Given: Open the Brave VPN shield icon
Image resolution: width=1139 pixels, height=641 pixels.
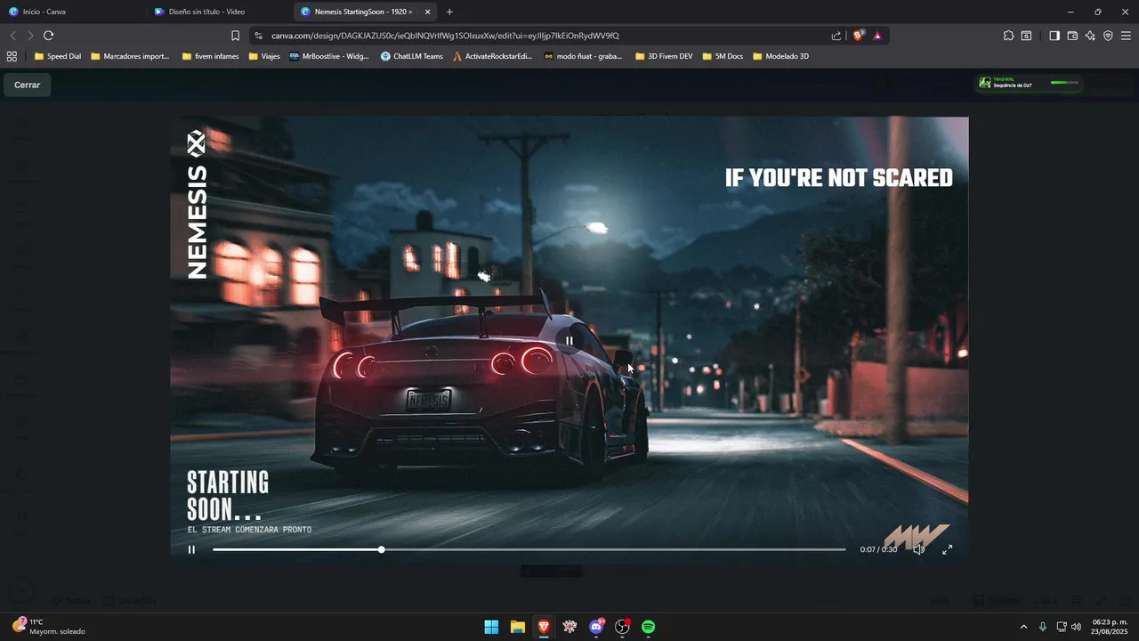Looking at the screenshot, I should (1108, 36).
